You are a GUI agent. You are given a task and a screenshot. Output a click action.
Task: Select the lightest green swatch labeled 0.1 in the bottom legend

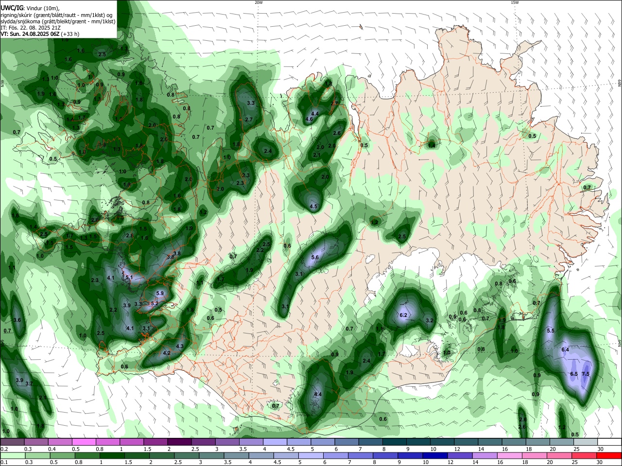click(13, 455)
